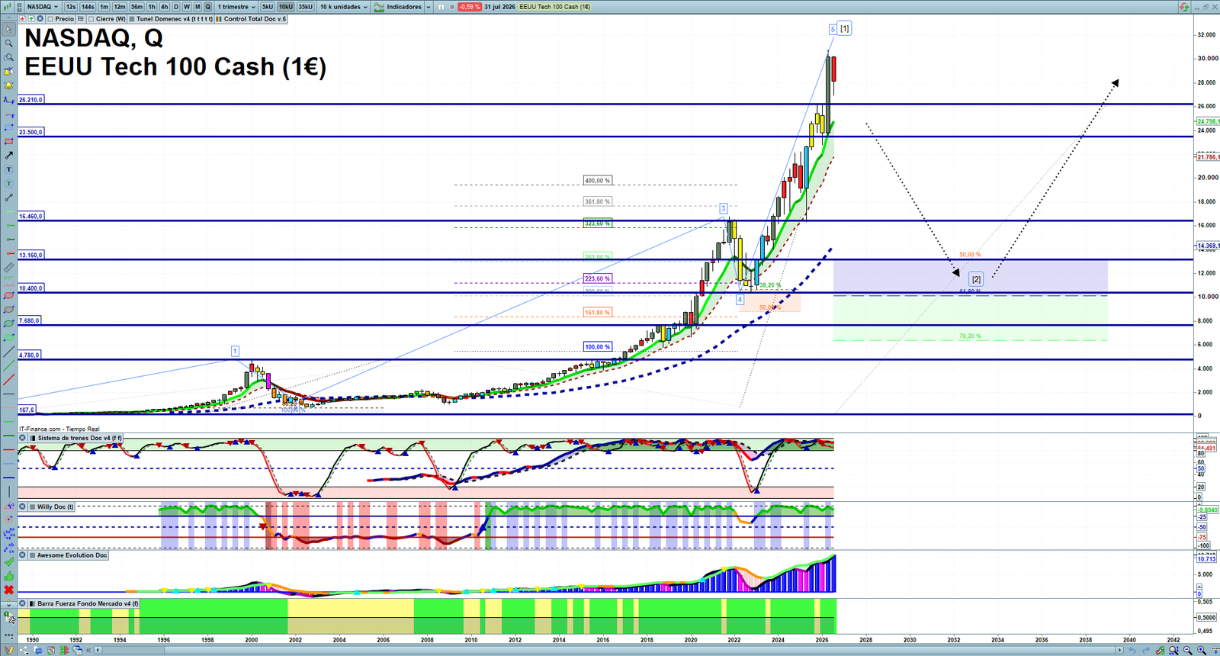Click the green plus icon in price toolbar

[x=31, y=19]
